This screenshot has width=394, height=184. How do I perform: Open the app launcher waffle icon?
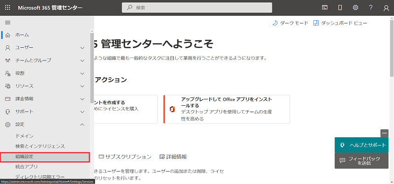(7, 7)
